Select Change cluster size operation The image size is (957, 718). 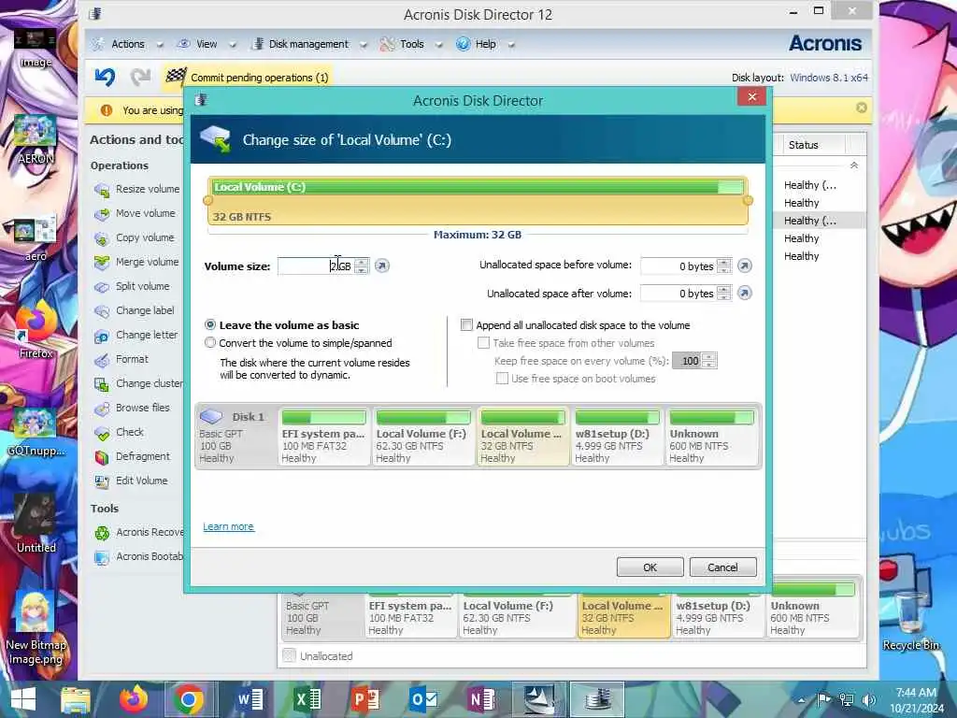coord(138,383)
